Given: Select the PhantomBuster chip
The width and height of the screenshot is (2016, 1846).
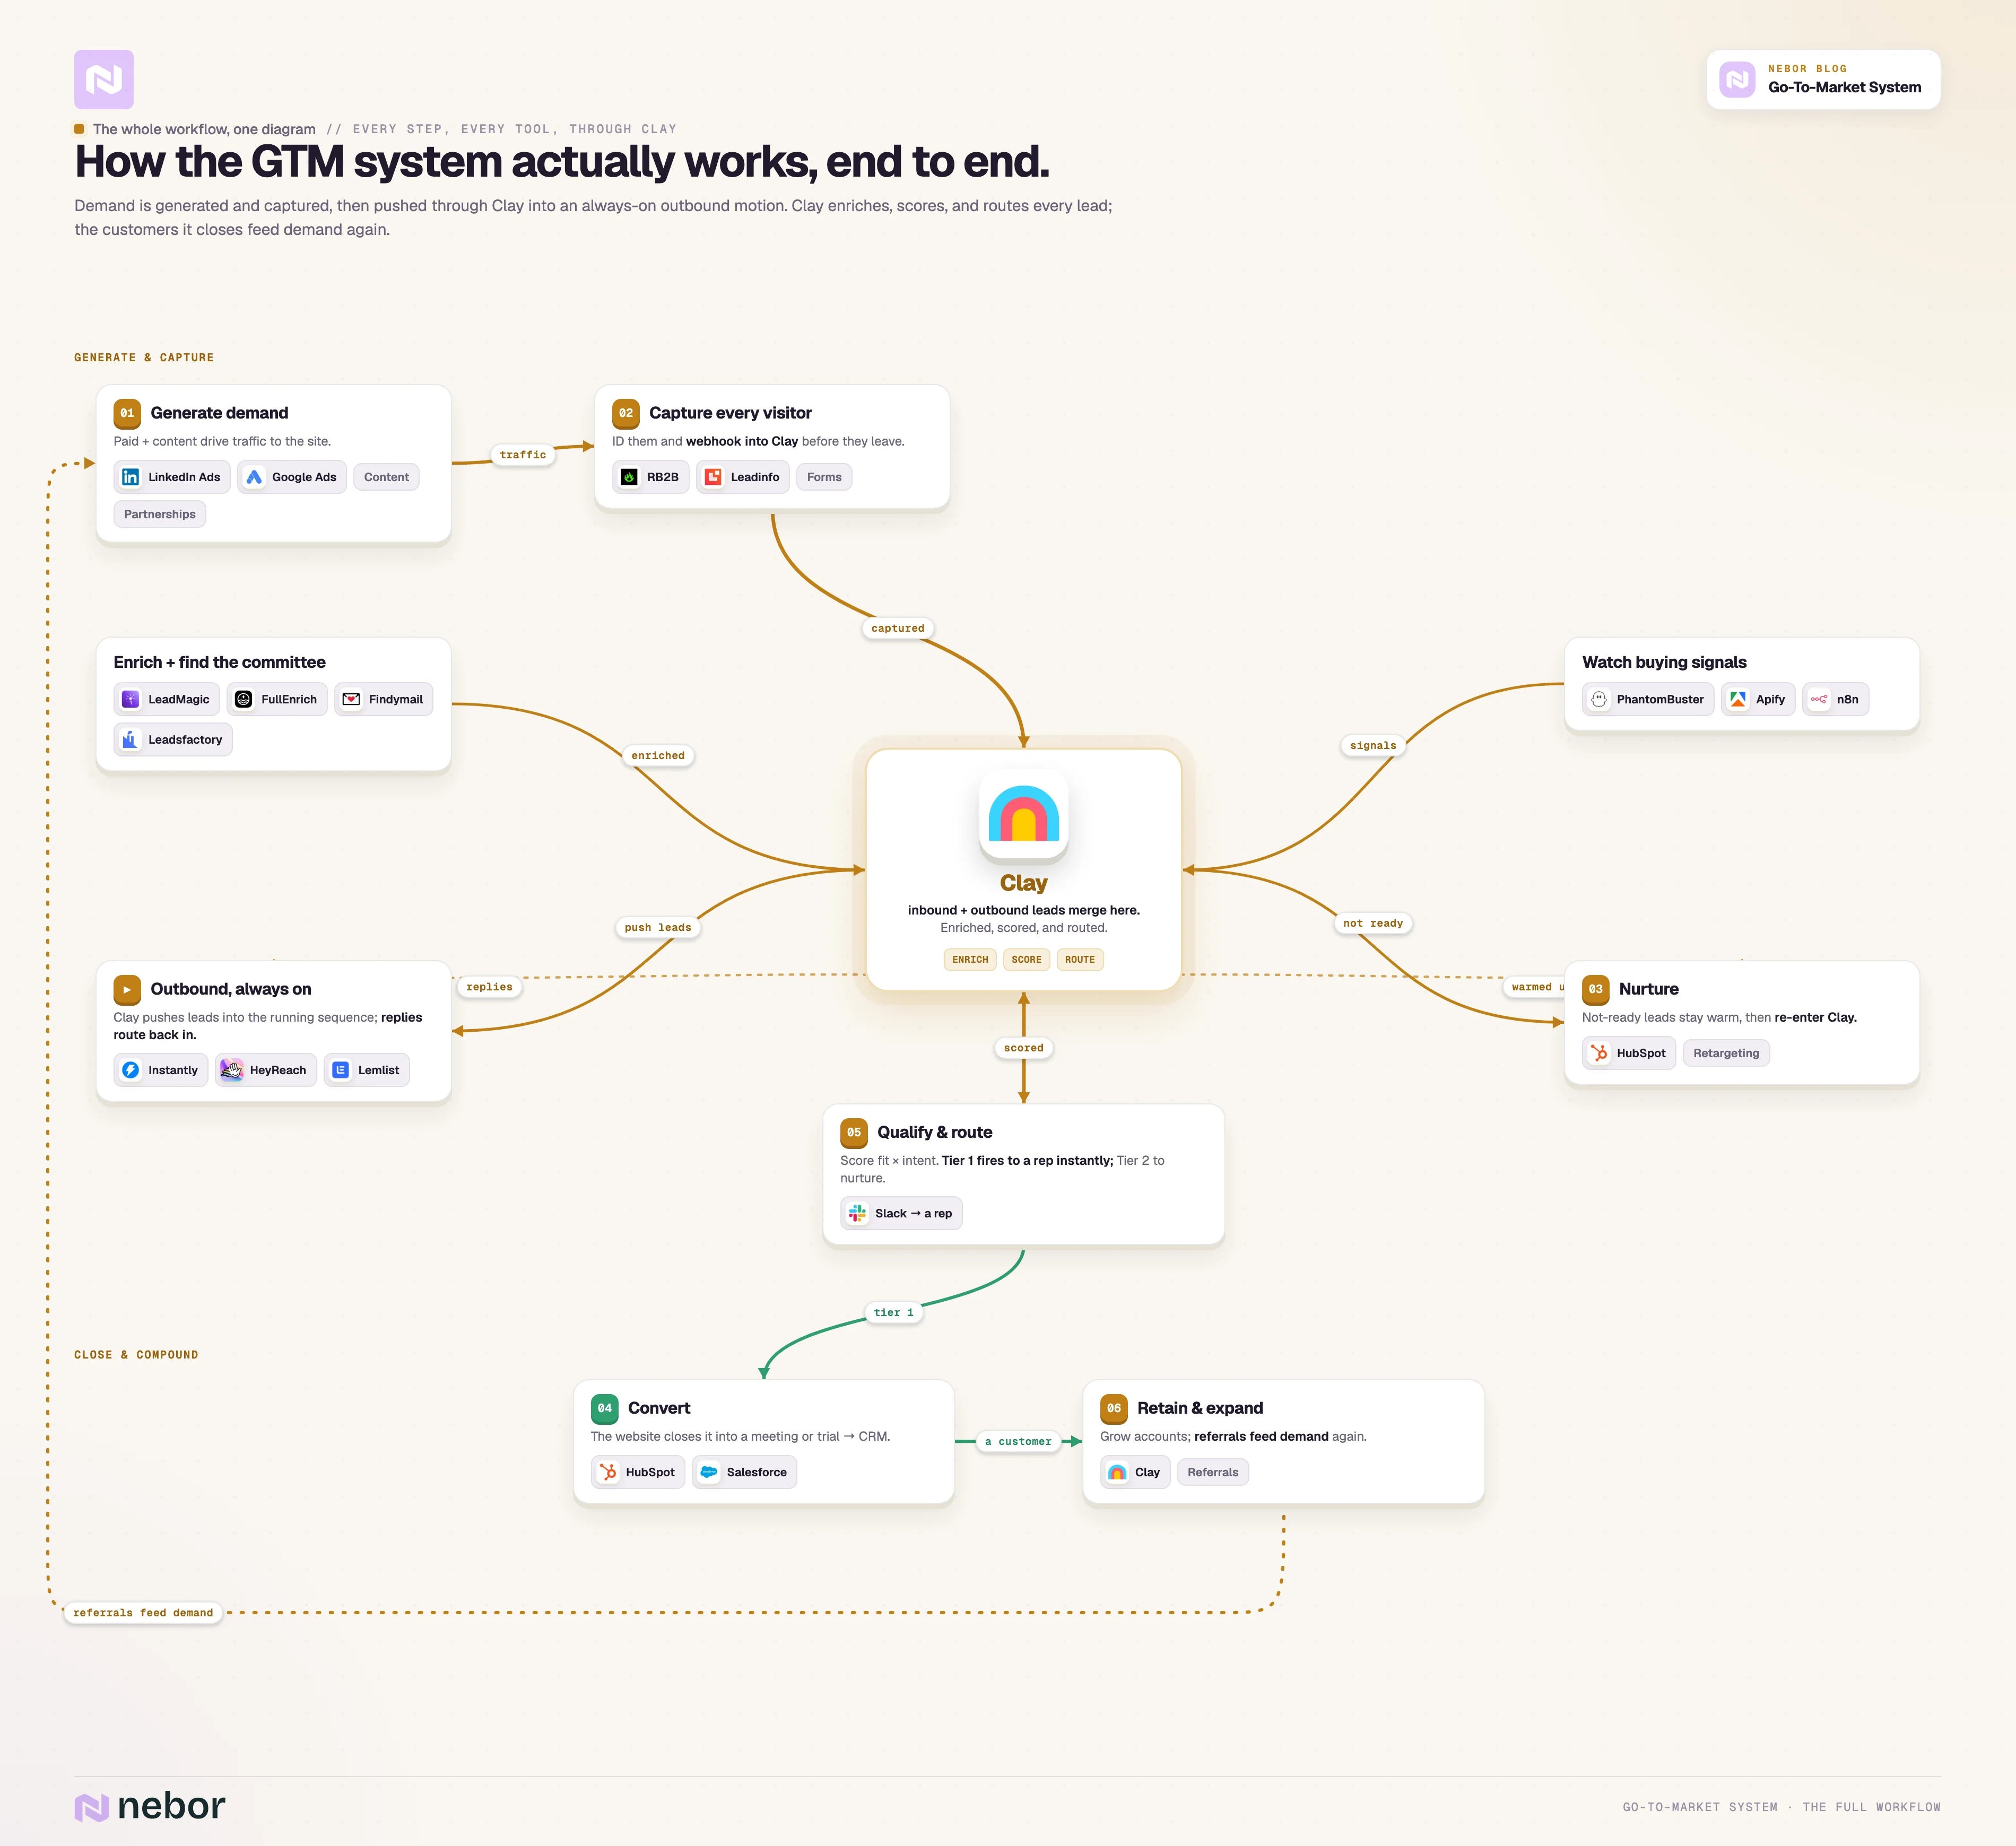Looking at the screenshot, I should (x=1648, y=699).
